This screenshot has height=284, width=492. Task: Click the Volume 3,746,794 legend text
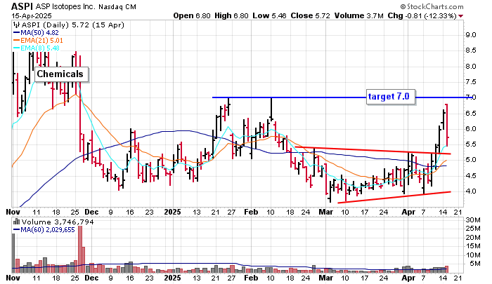(58, 222)
